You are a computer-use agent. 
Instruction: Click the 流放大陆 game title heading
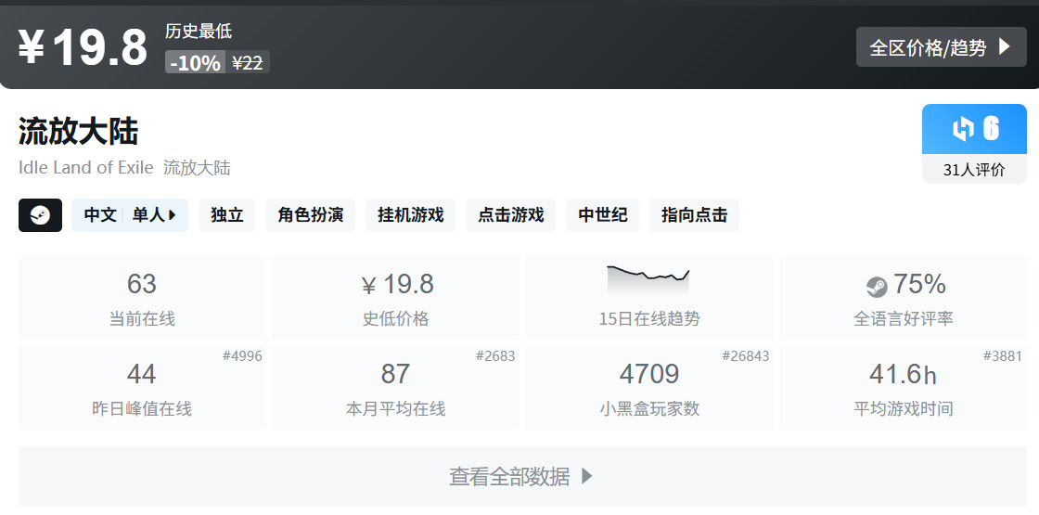(78, 131)
